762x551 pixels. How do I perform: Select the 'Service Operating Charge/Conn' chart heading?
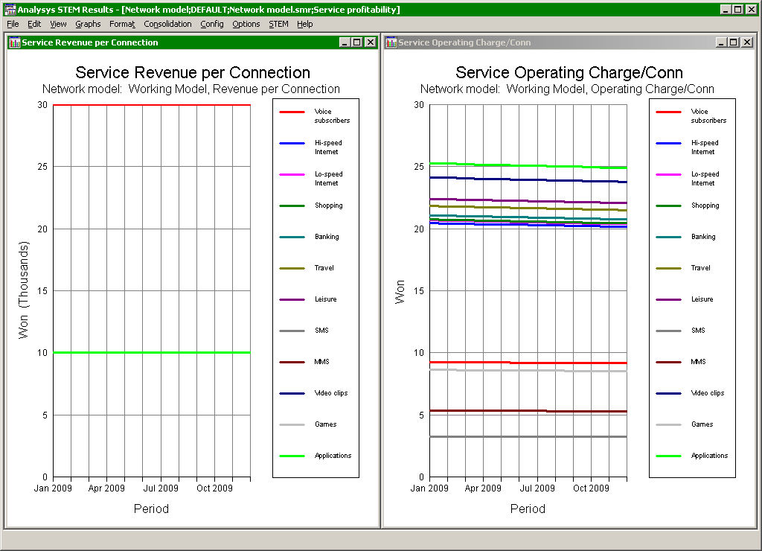(569, 72)
